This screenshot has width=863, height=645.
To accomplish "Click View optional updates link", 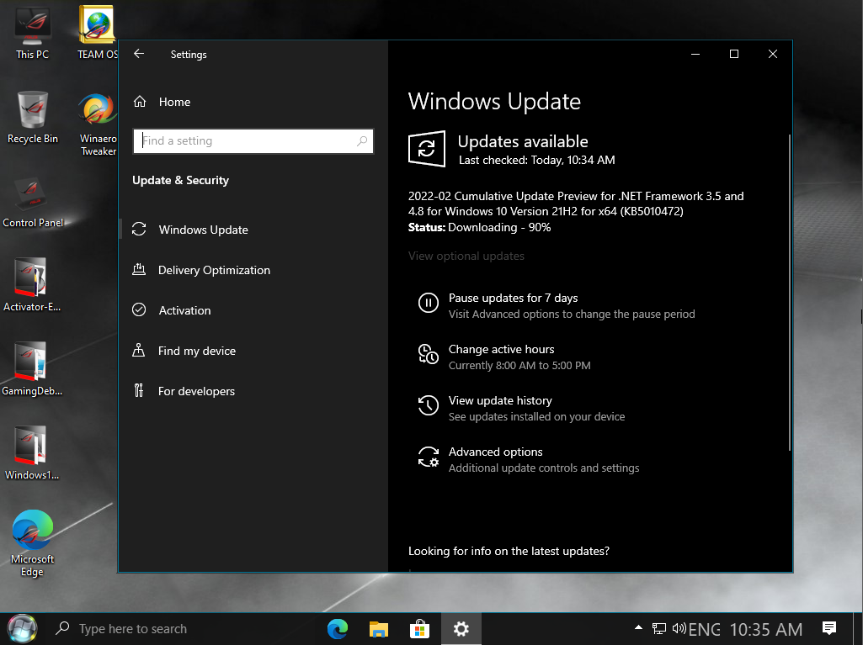I will (x=466, y=256).
